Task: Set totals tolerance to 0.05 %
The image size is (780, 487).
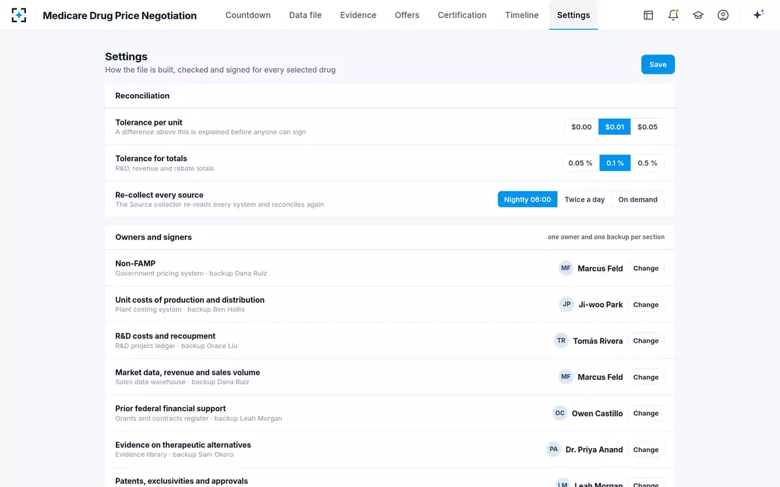Action: tap(580, 164)
